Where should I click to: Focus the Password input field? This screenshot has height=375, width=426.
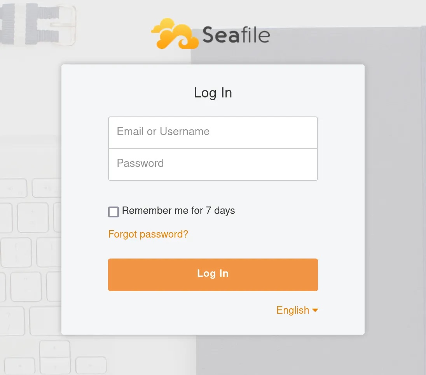click(x=213, y=165)
